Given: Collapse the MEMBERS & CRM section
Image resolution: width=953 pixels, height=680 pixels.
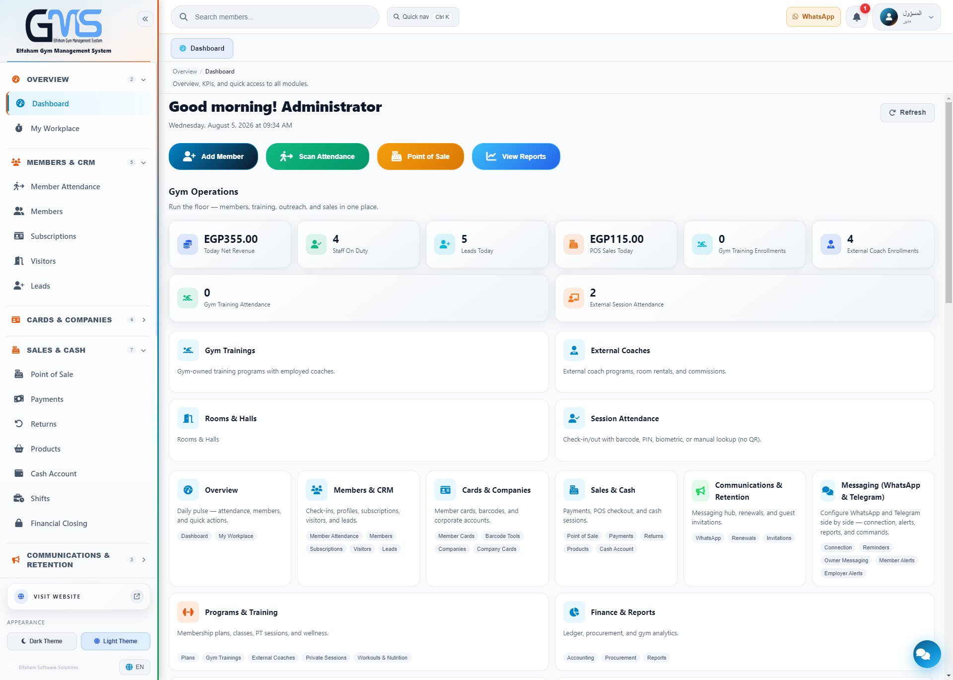Looking at the screenshot, I should point(143,162).
